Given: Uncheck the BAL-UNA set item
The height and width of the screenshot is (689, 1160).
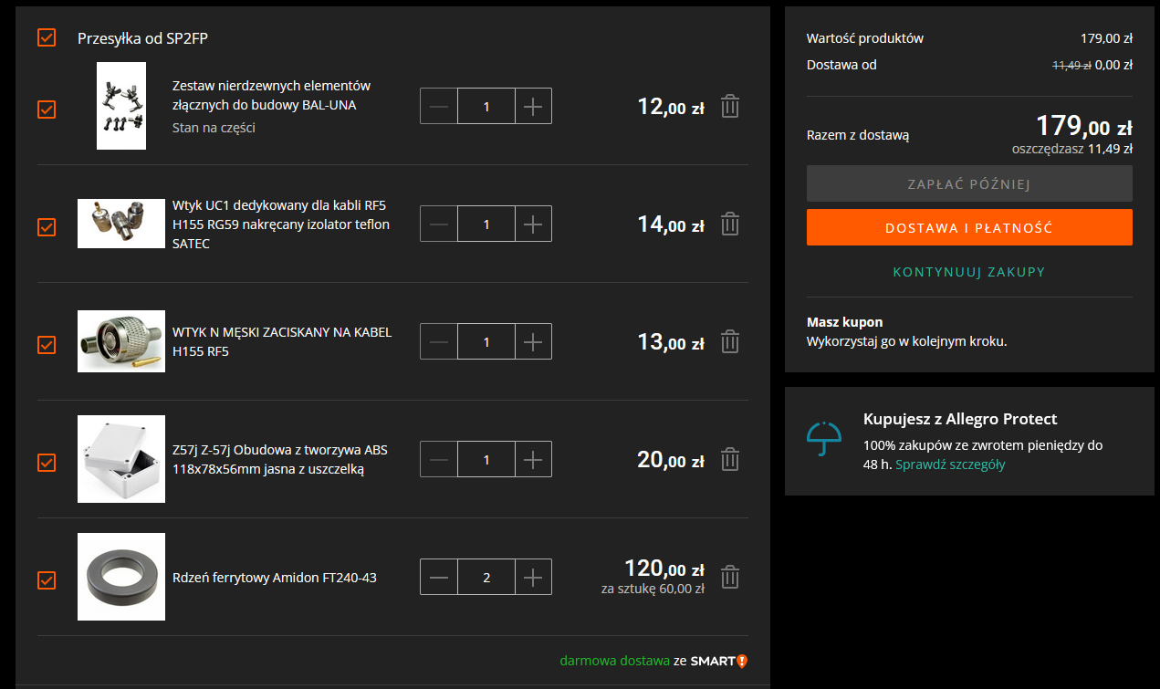Looking at the screenshot, I should click(x=47, y=110).
